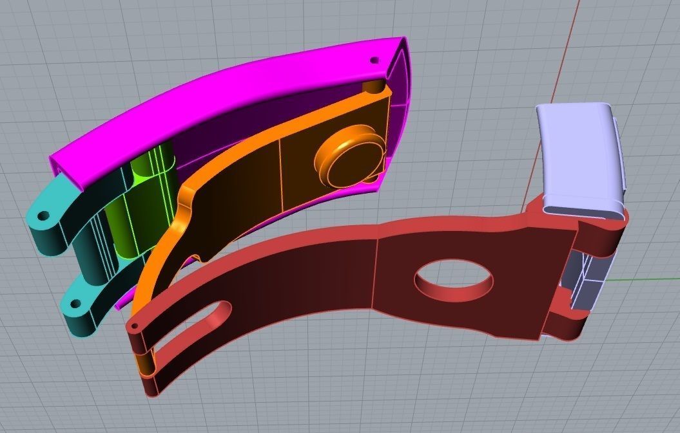Click the oval hole in the red arm
680x433 pixels.
(x=454, y=280)
